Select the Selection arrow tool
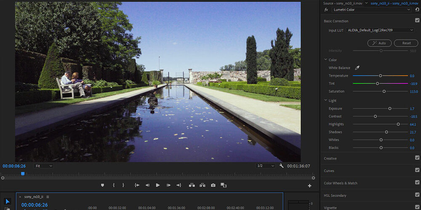The height and width of the screenshot is (210, 421). coord(8,201)
